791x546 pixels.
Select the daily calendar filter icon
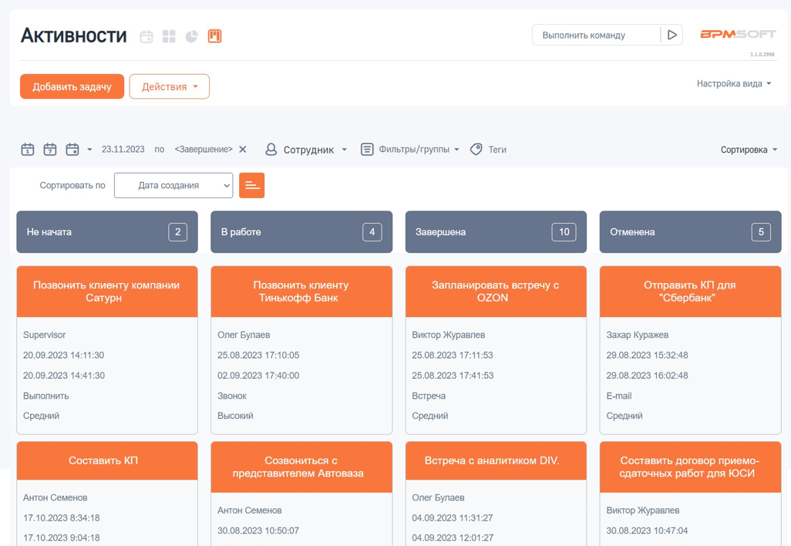[x=28, y=149]
